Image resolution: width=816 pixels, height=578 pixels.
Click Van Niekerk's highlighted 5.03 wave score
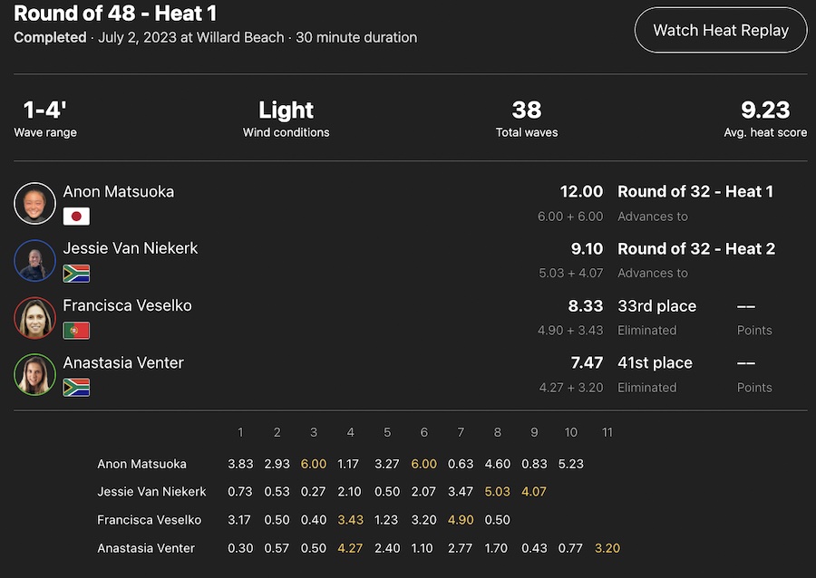click(x=498, y=492)
